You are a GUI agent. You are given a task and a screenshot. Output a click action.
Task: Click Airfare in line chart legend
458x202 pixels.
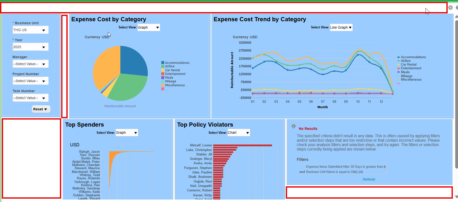point(406,61)
